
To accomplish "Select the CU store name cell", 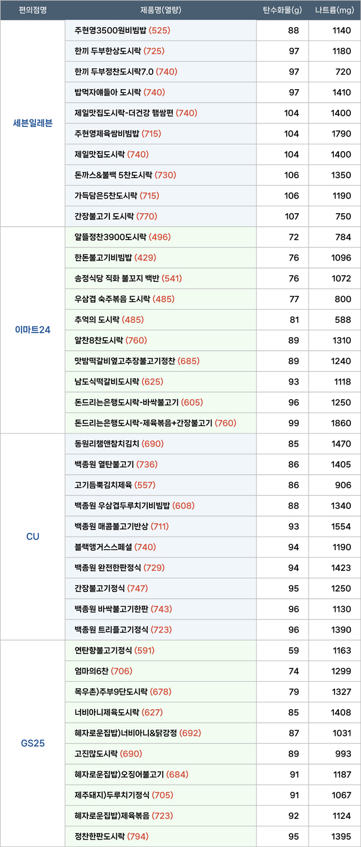I will click(x=33, y=536).
